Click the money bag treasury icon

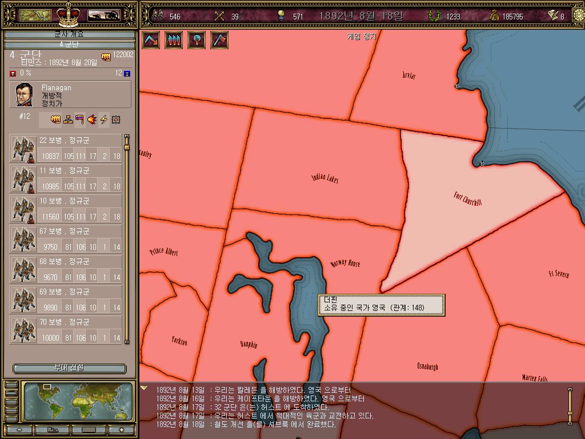click(x=494, y=15)
